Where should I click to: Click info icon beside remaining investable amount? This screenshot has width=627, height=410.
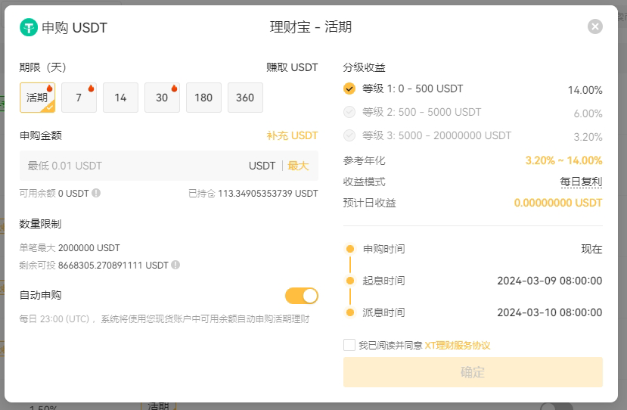tap(175, 265)
